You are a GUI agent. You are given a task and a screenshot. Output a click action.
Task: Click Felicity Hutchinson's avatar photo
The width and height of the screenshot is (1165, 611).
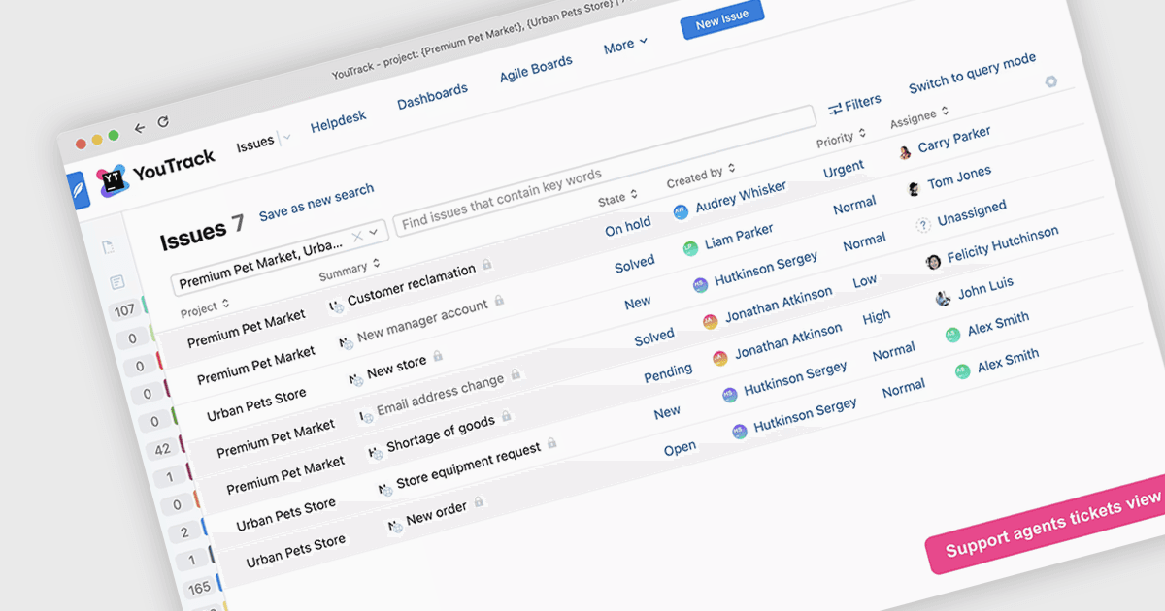933,262
